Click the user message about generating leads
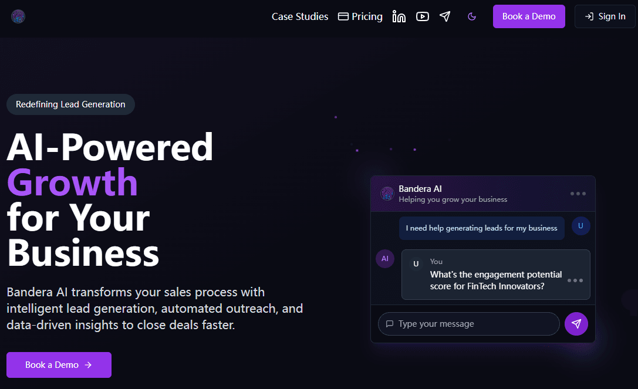This screenshot has width=638, height=389. pyautogui.click(x=481, y=228)
